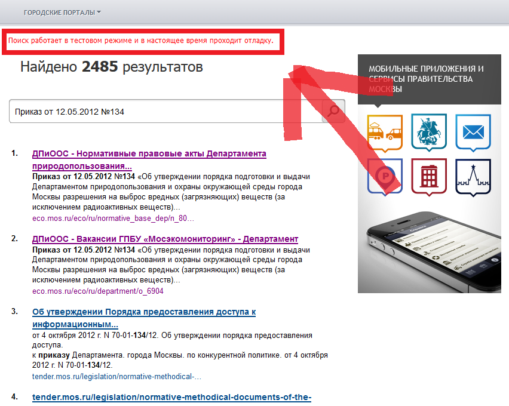Click the red test-mode notice text
This screenshot has height=406, width=509.
pos(140,41)
